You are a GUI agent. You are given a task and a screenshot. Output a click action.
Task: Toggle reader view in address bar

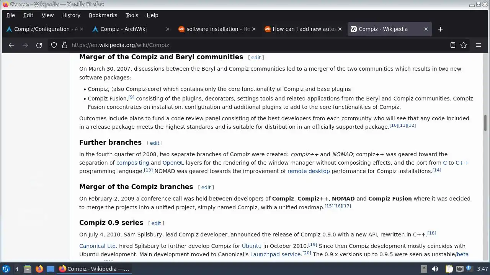[x=452, y=45]
